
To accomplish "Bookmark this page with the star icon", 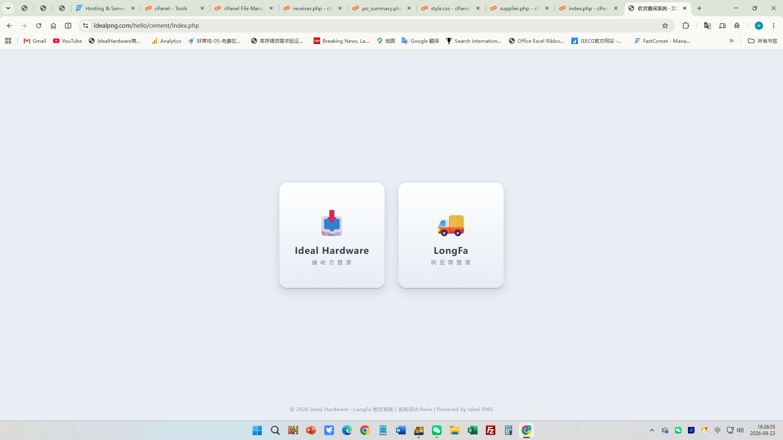I will pyautogui.click(x=665, y=26).
